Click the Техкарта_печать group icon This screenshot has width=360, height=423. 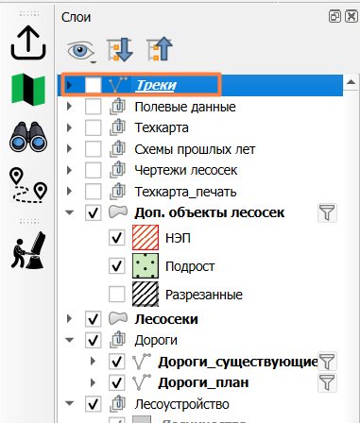click(117, 192)
